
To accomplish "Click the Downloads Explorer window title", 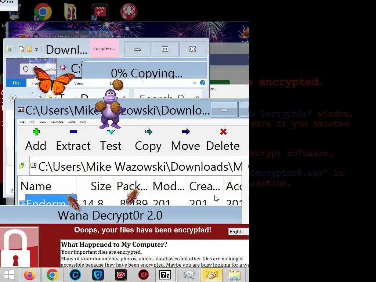I will point(66,50).
